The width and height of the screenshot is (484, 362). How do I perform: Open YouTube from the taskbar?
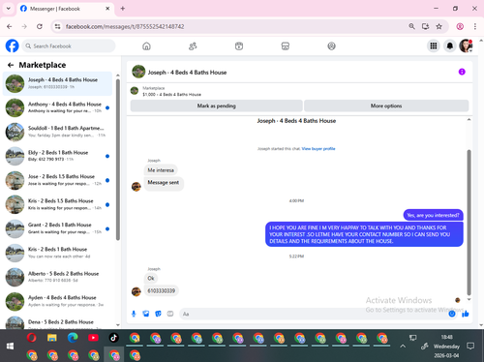coord(93,338)
